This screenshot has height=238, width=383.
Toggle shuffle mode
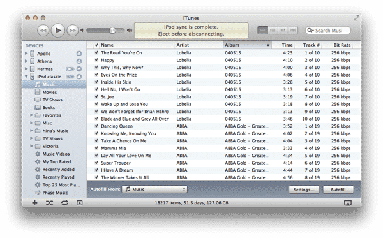(49, 203)
